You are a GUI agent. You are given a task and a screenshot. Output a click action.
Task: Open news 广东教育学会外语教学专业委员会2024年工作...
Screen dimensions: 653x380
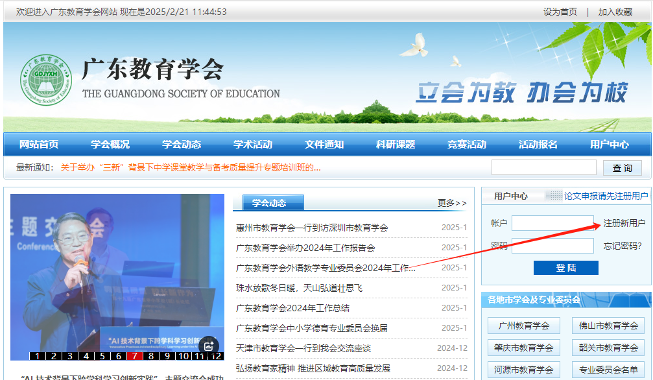pyautogui.click(x=326, y=268)
